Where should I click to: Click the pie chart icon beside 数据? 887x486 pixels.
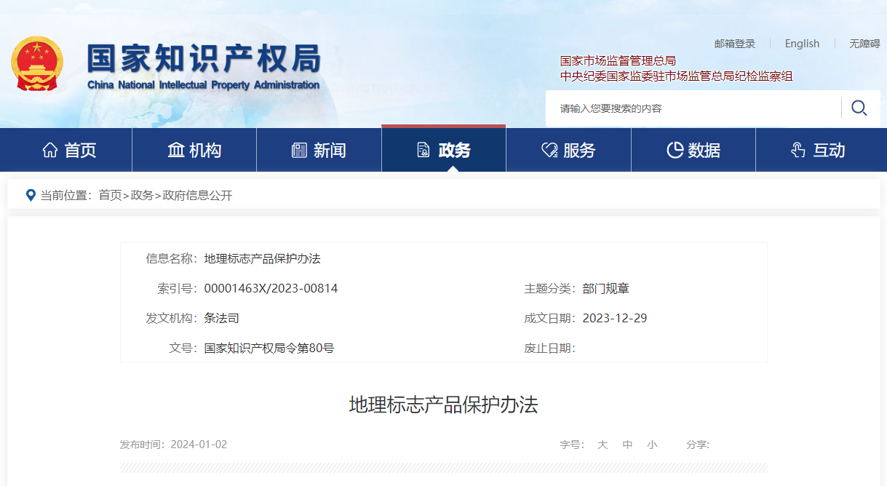[x=675, y=151]
